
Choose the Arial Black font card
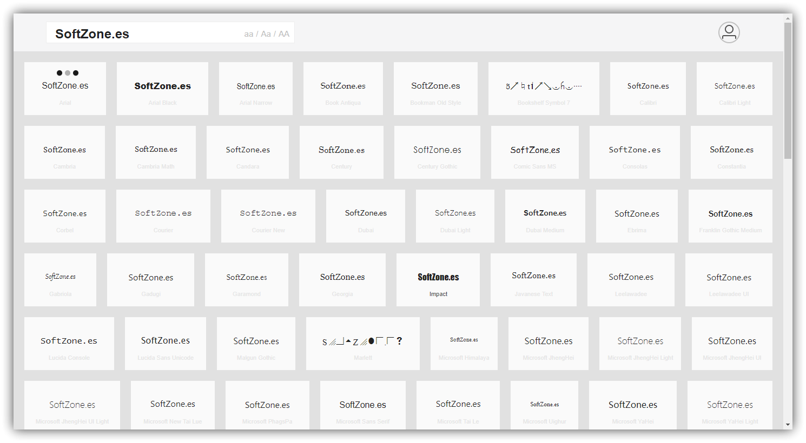click(162, 89)
